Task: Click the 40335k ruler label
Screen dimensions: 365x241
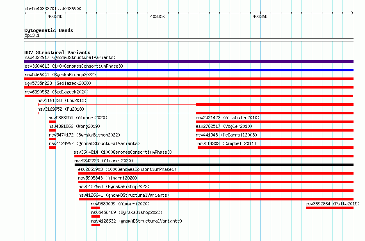Action: pos(157,16)
